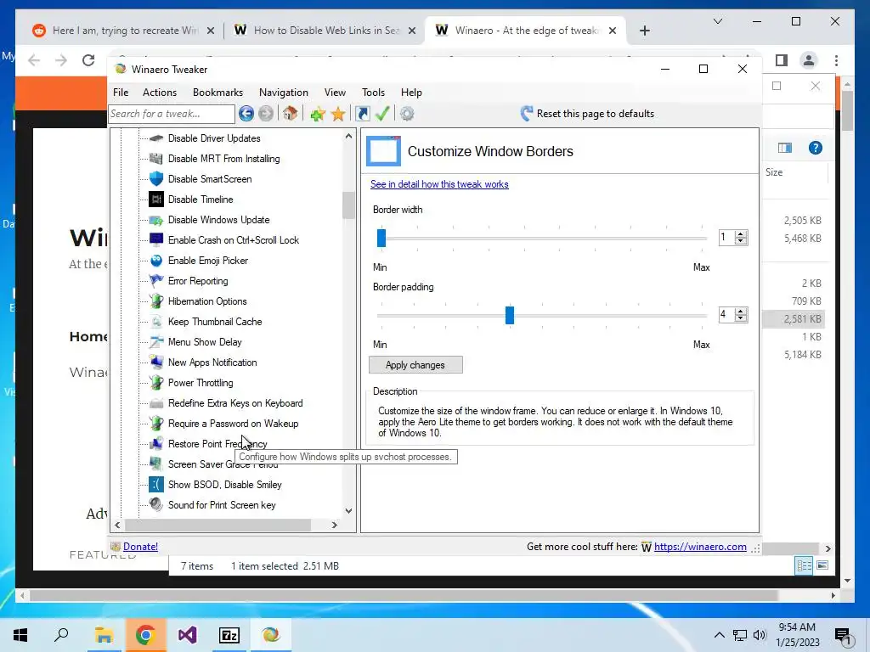This screenshot has height=652, width=870.
Task: Open the Bookmarks menu
Action: [x=217, y=92]
